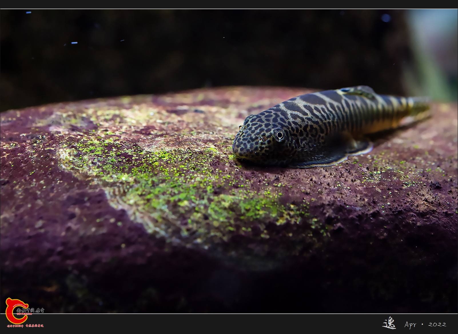Viewport: 458px width, 334px height.
Task: Click the white calligraphy title beside the logo
Action: tap(30, 310)
